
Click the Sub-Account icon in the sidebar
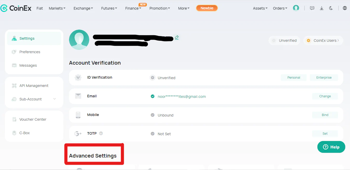point(14,99)
